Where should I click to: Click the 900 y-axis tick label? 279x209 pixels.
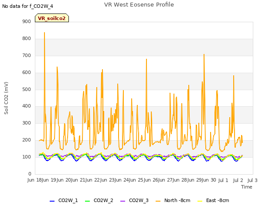27,21
